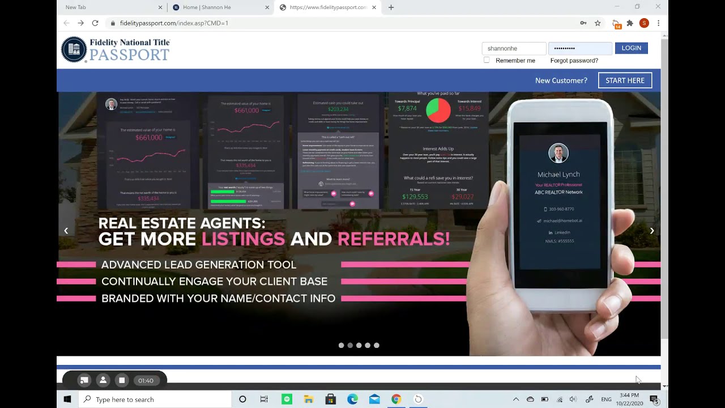Open the Mail app from the taskbar
The width and height of the screenshot is (725, 408).
point(374,399)
